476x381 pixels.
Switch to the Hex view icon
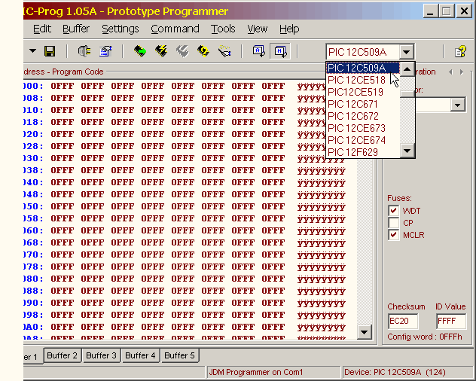point(279,51)
